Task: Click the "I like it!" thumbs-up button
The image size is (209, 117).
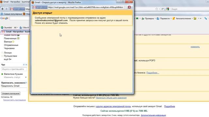Action: 24,28
